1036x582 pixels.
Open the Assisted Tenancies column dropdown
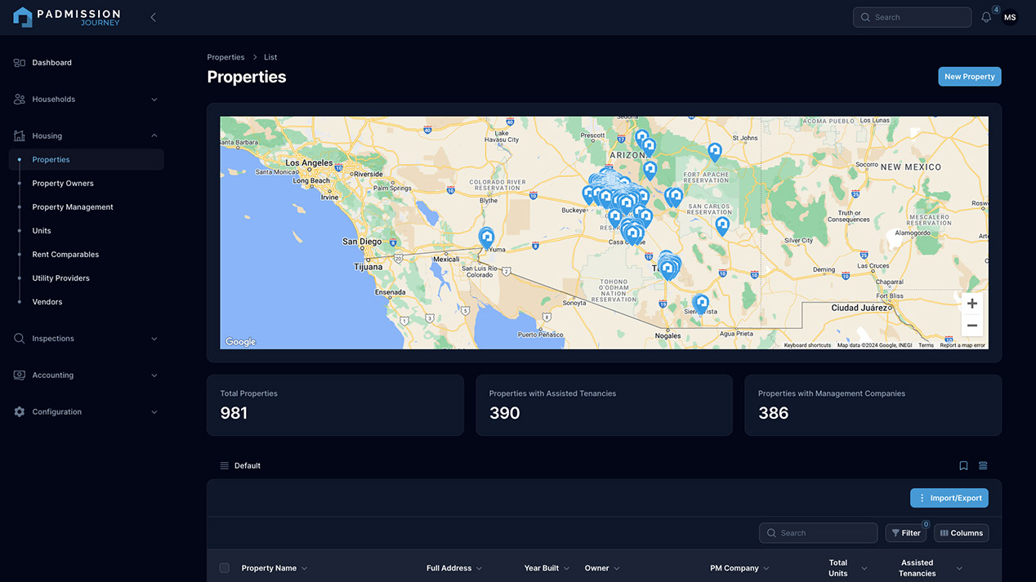(x=959, y=569)
